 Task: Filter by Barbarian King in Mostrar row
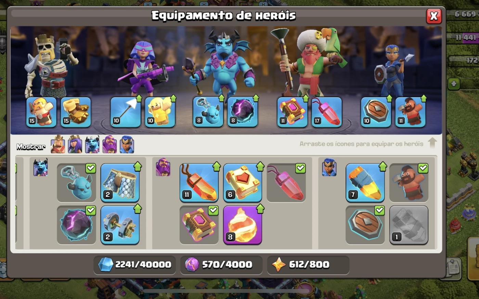click(x=58, y=145)
